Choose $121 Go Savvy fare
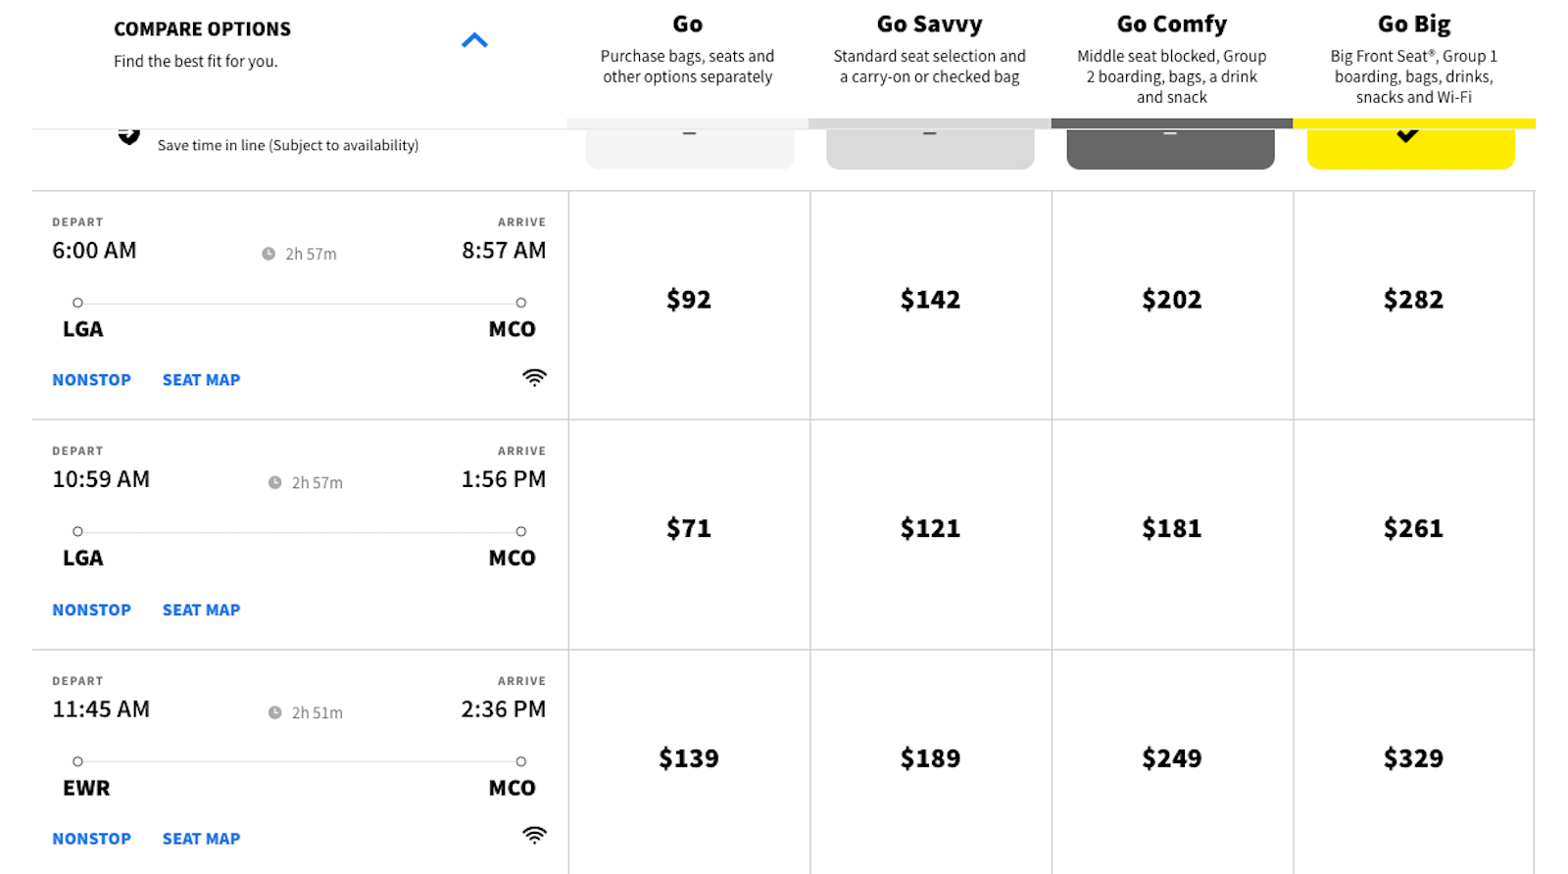Viewport: 1568px width, 874px height. pos(930,529)
